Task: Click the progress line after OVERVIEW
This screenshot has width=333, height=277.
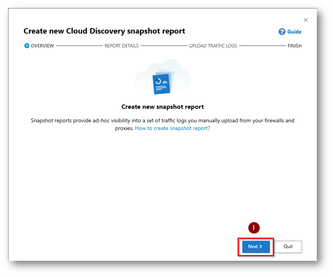Action: click(79, 46)
